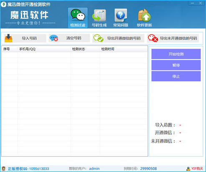Open the 常见问题 help tab
The height and width of the screenshot is (172, 206).
121,18
